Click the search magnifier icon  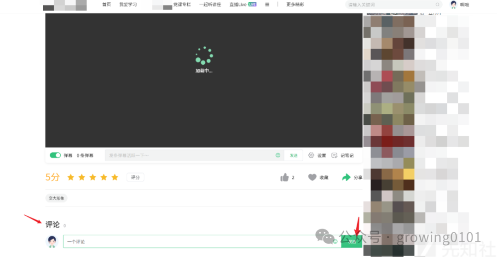pyautogui.click(x=438, y=5)
